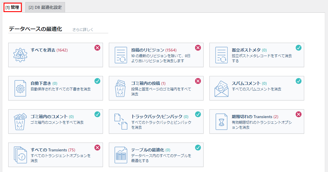Toggle red X status on すべてを消去
The width and height of the screenshot is (328, 172).
coord(97,48)
